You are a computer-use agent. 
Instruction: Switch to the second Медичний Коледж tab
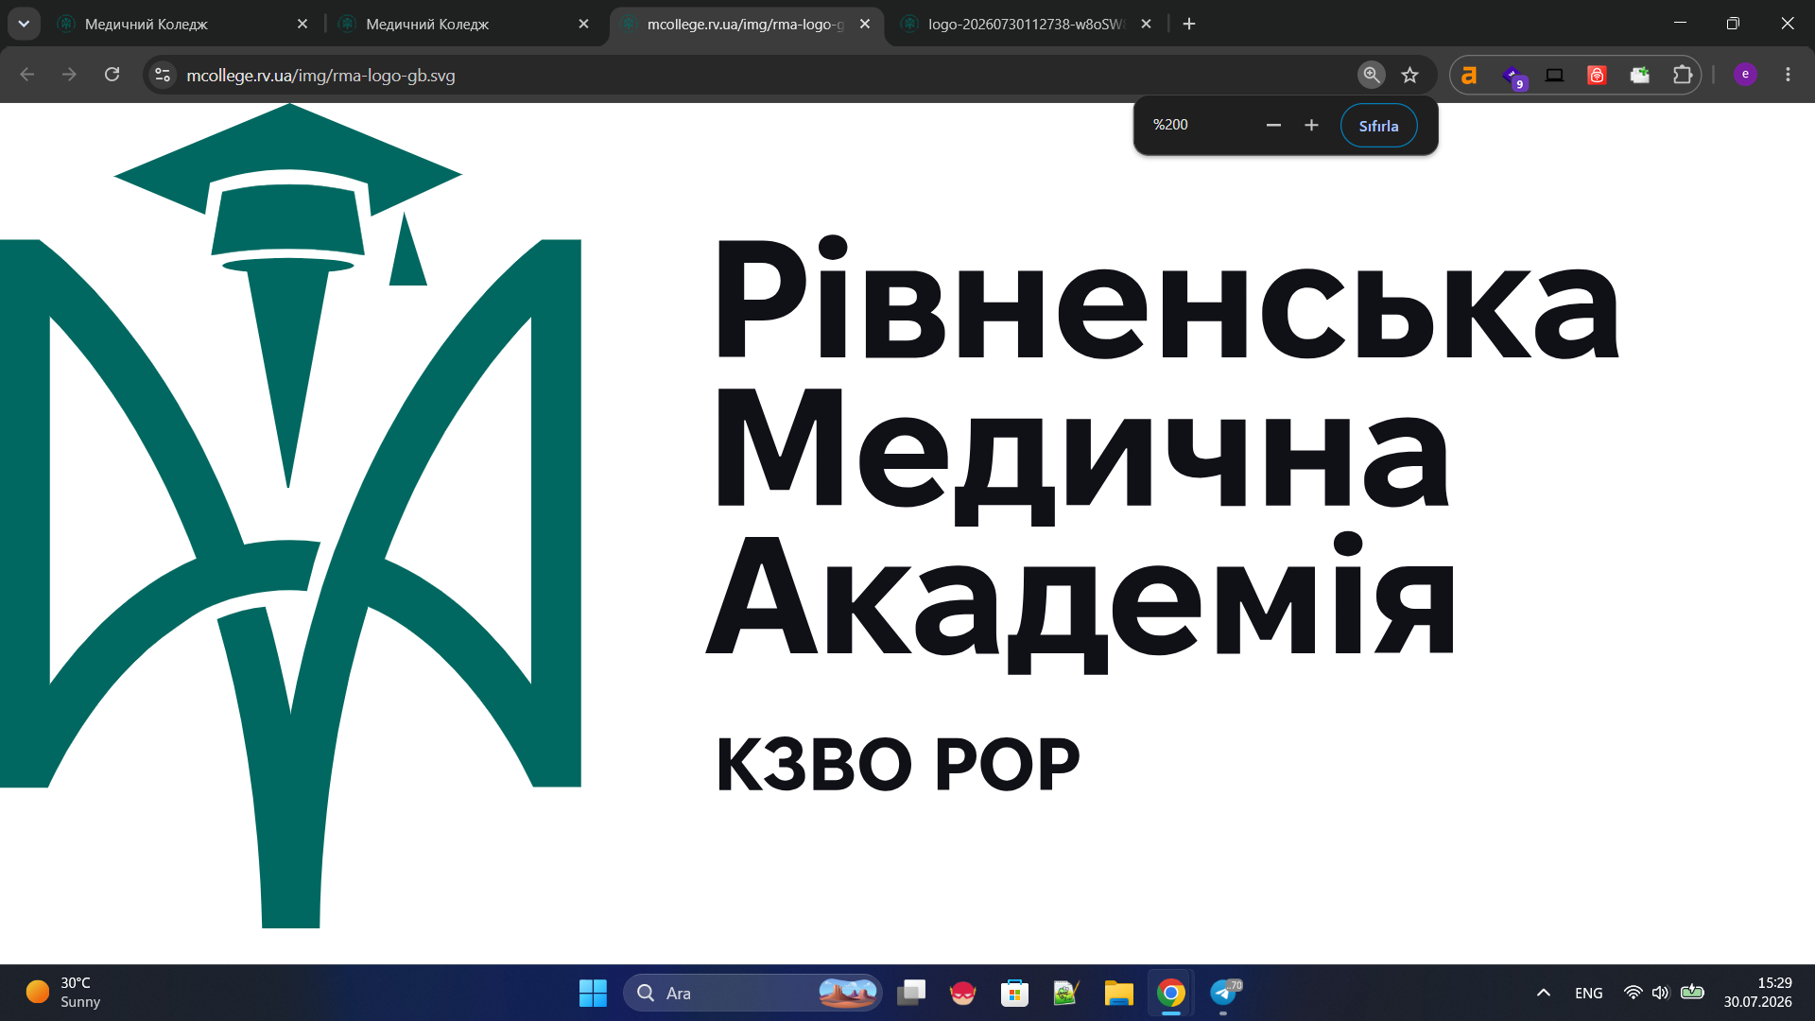click(464, 24)
